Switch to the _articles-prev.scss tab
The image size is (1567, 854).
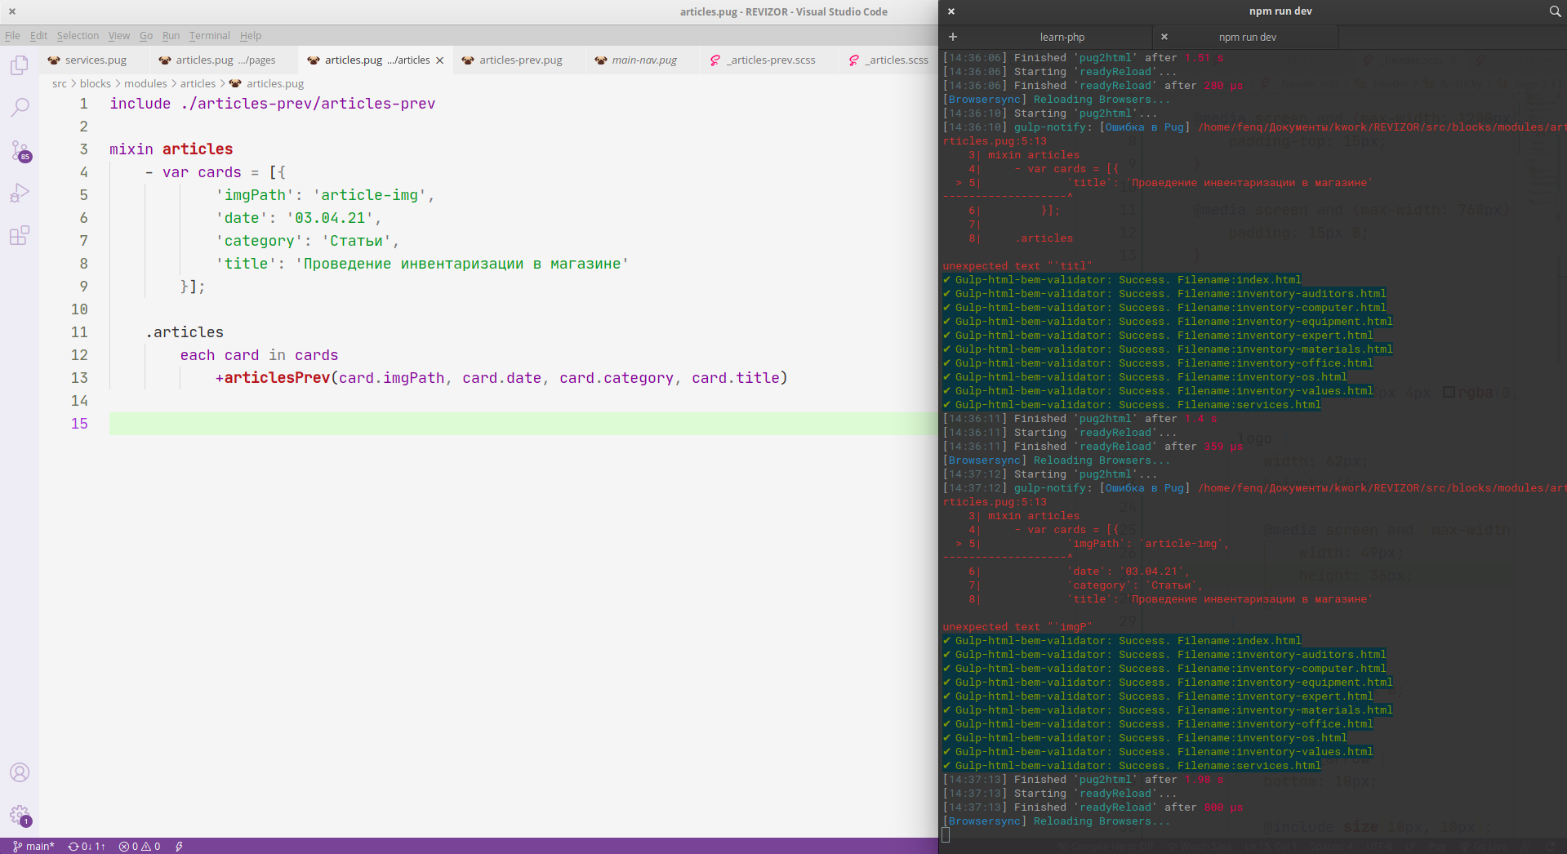[x=770, y=60]
